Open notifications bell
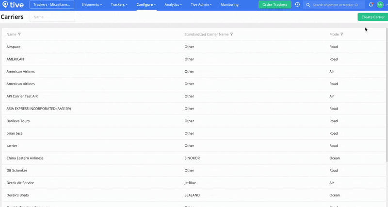The width and height of the screenshot is (388, 207). click(x=371, y=4)
